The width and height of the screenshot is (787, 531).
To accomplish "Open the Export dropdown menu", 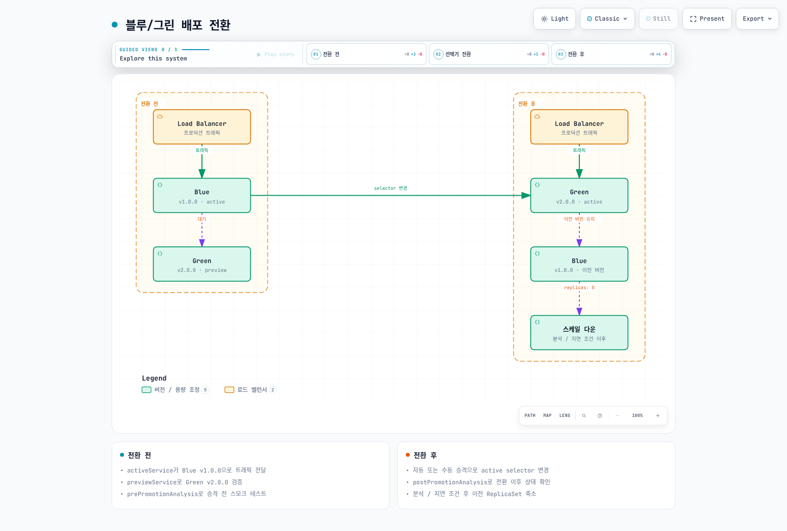I will coord(757,19).
